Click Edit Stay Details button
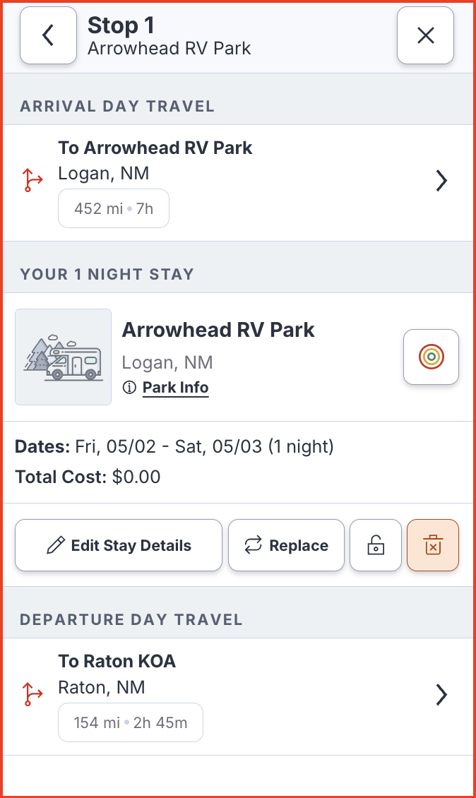 (x=119, y=545)
